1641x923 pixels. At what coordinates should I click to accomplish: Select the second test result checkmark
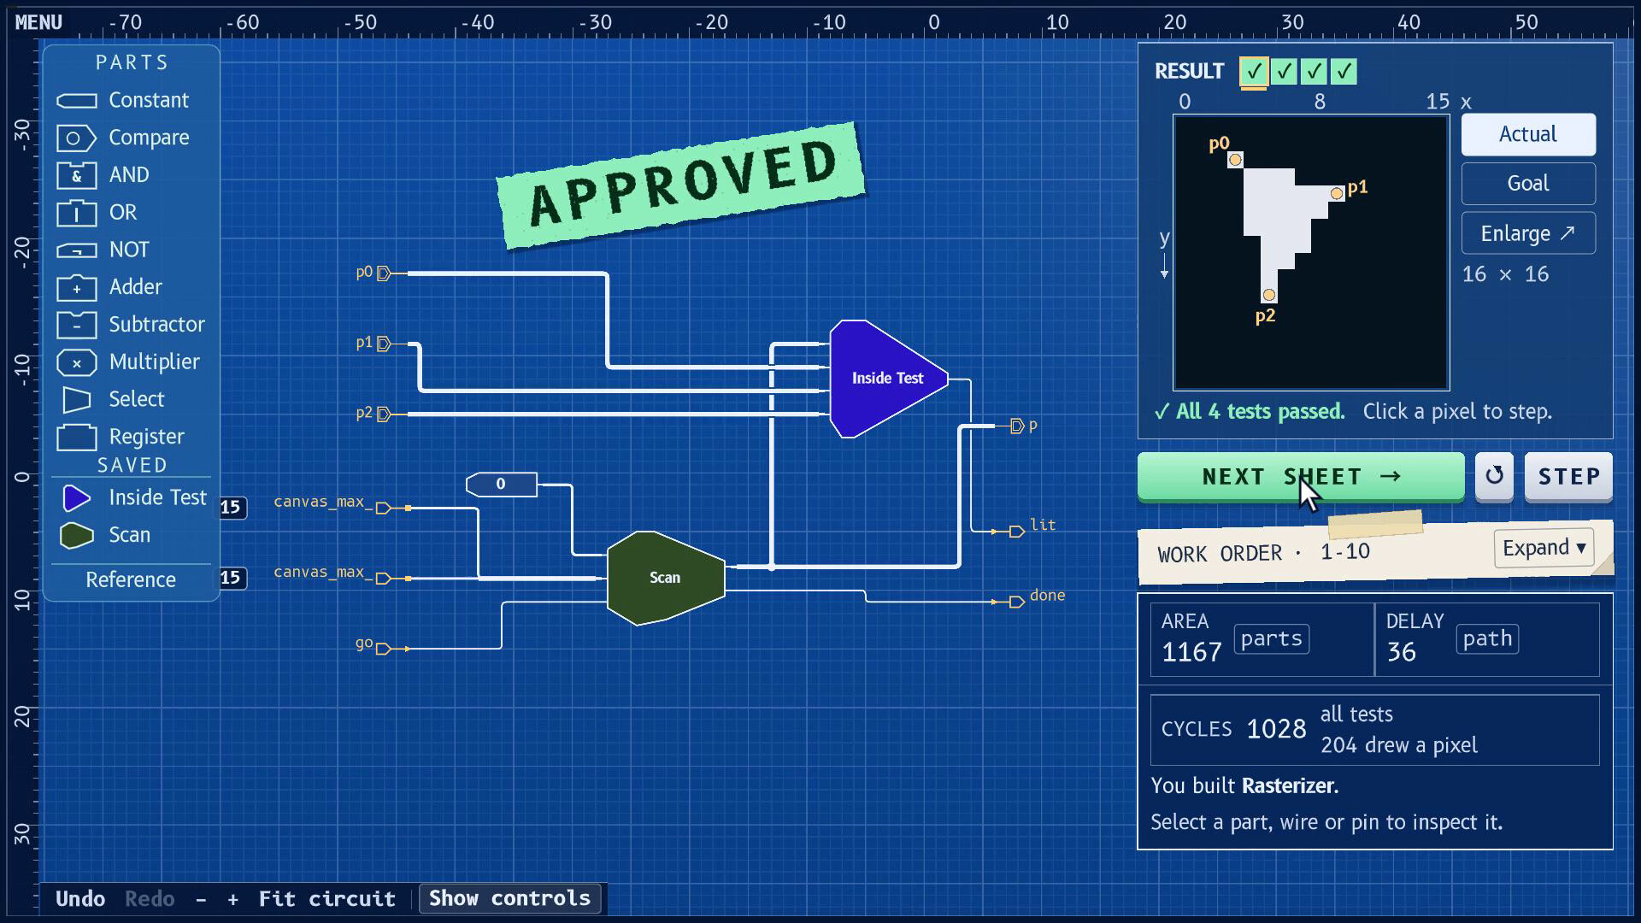tap(1284, 72)
